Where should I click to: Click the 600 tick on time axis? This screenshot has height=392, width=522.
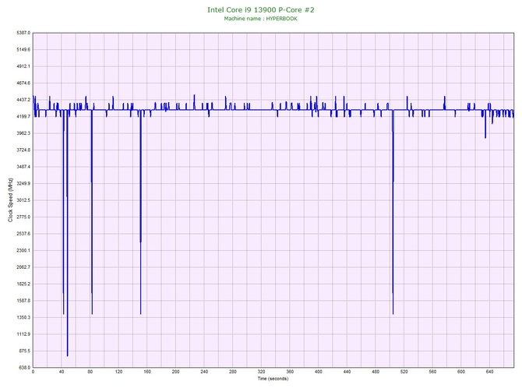pos(461,372)
